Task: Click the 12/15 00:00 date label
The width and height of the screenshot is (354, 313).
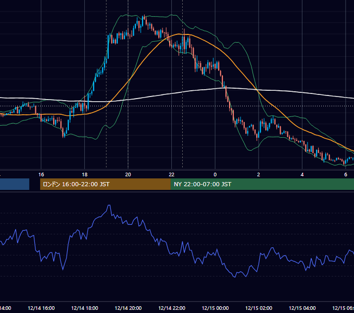Action: [215, 308]
